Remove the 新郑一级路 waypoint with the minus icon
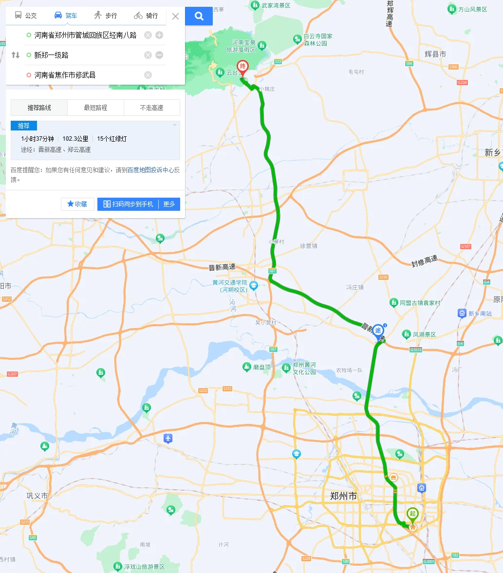Viewport: 503px width, 573px height. 159,55
